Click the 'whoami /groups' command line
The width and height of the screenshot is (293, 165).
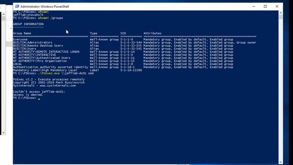pyautogui.click(x=38, y=18)
